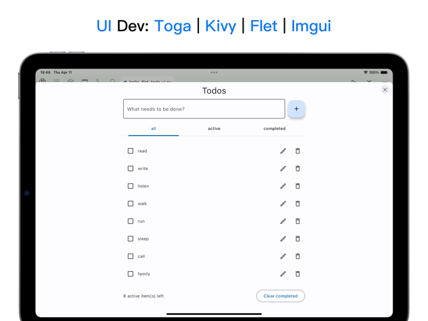Tick the 'family' checkbox

pyautogui.click(x=130, y=274)
